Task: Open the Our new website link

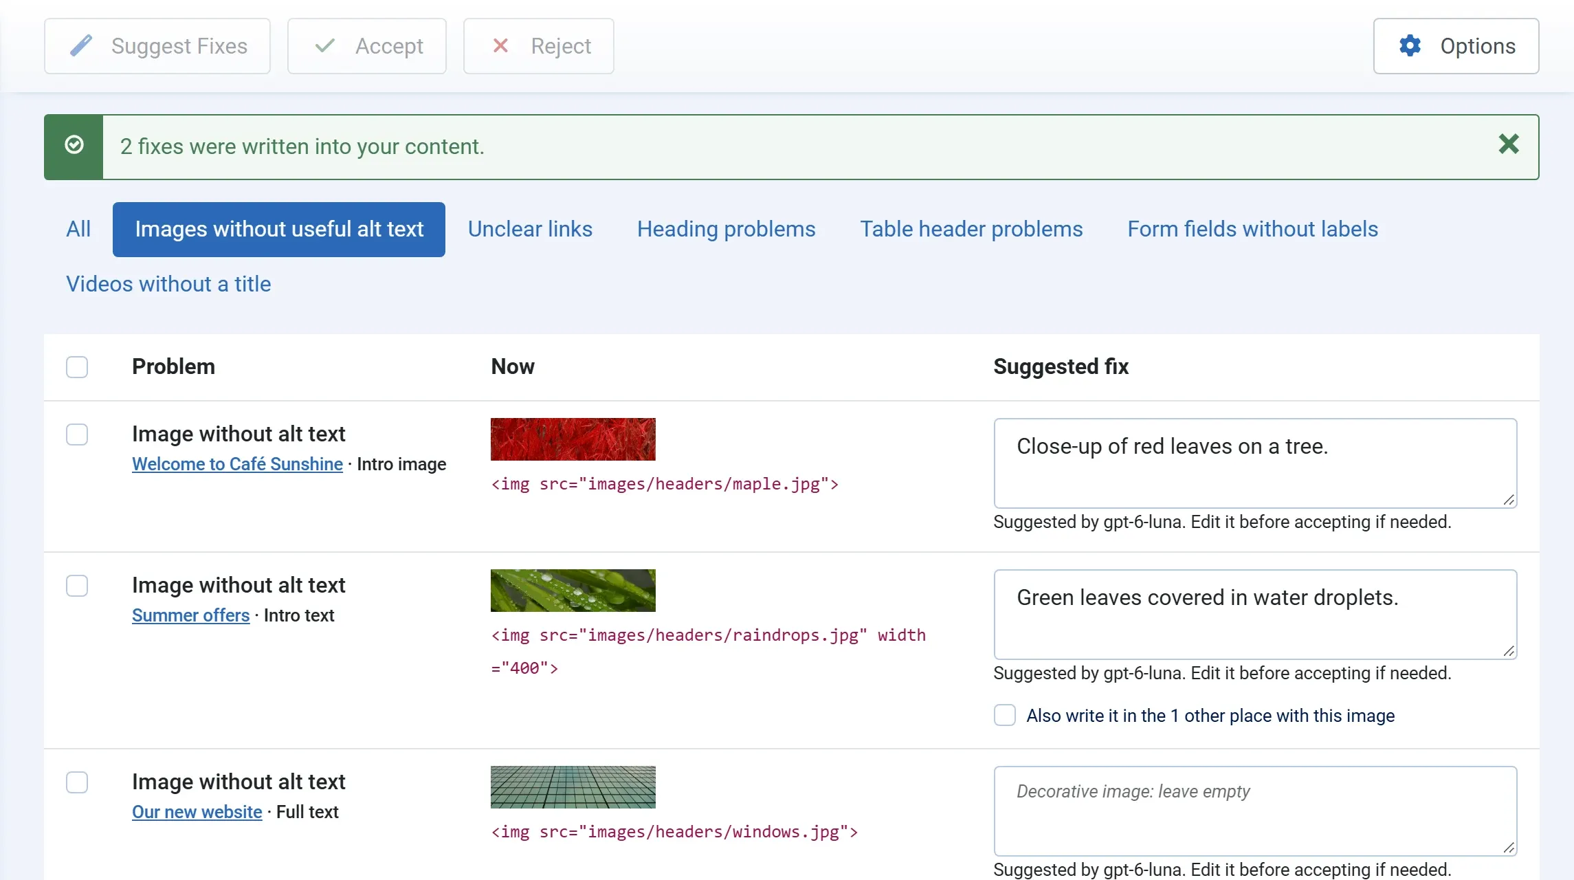Action: tap(197, 812)
